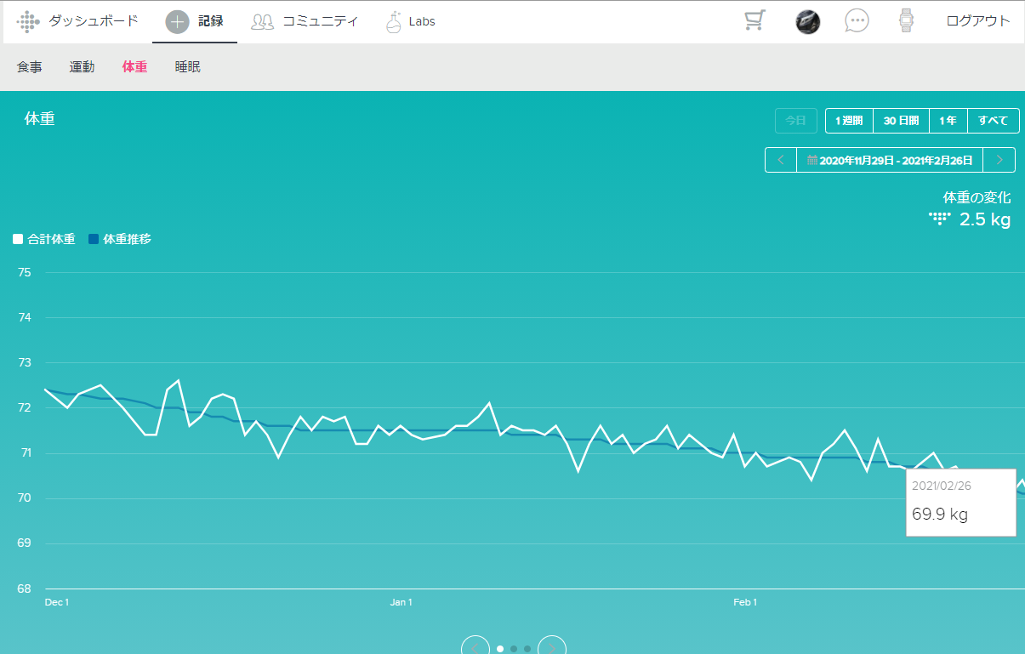1025x654 pixels.
Task: Click the Labs flask icon
Action: coord(393,22)
